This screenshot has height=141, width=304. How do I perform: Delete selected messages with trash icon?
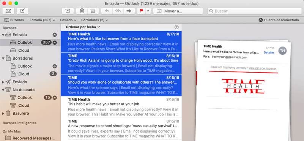tap(82, 11)
